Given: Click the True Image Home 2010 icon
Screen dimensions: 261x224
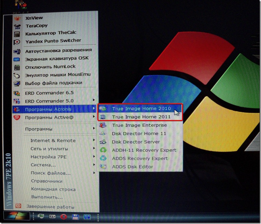Looking at the screenshot, I should pyautogui.click(x=103, y=109).
